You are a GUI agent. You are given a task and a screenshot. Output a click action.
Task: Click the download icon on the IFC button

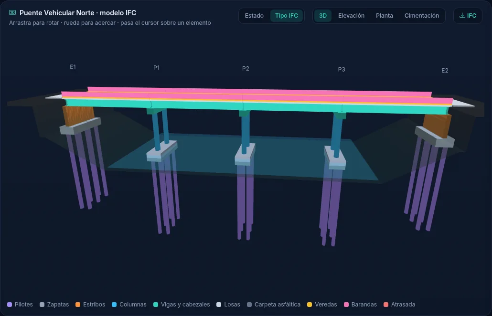pyautogui.click(x=462, y=15)
